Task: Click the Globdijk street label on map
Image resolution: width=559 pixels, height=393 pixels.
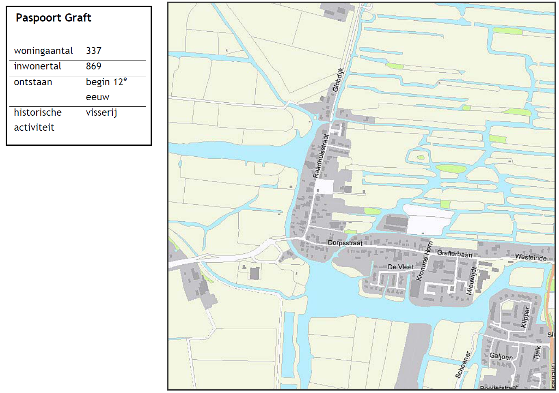Action: tap(338, 80)
